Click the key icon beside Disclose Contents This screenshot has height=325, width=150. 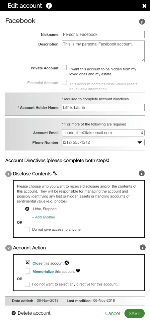[55, 173]
